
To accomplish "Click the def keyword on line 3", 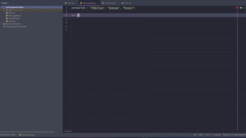I will (x=73, y=15).
